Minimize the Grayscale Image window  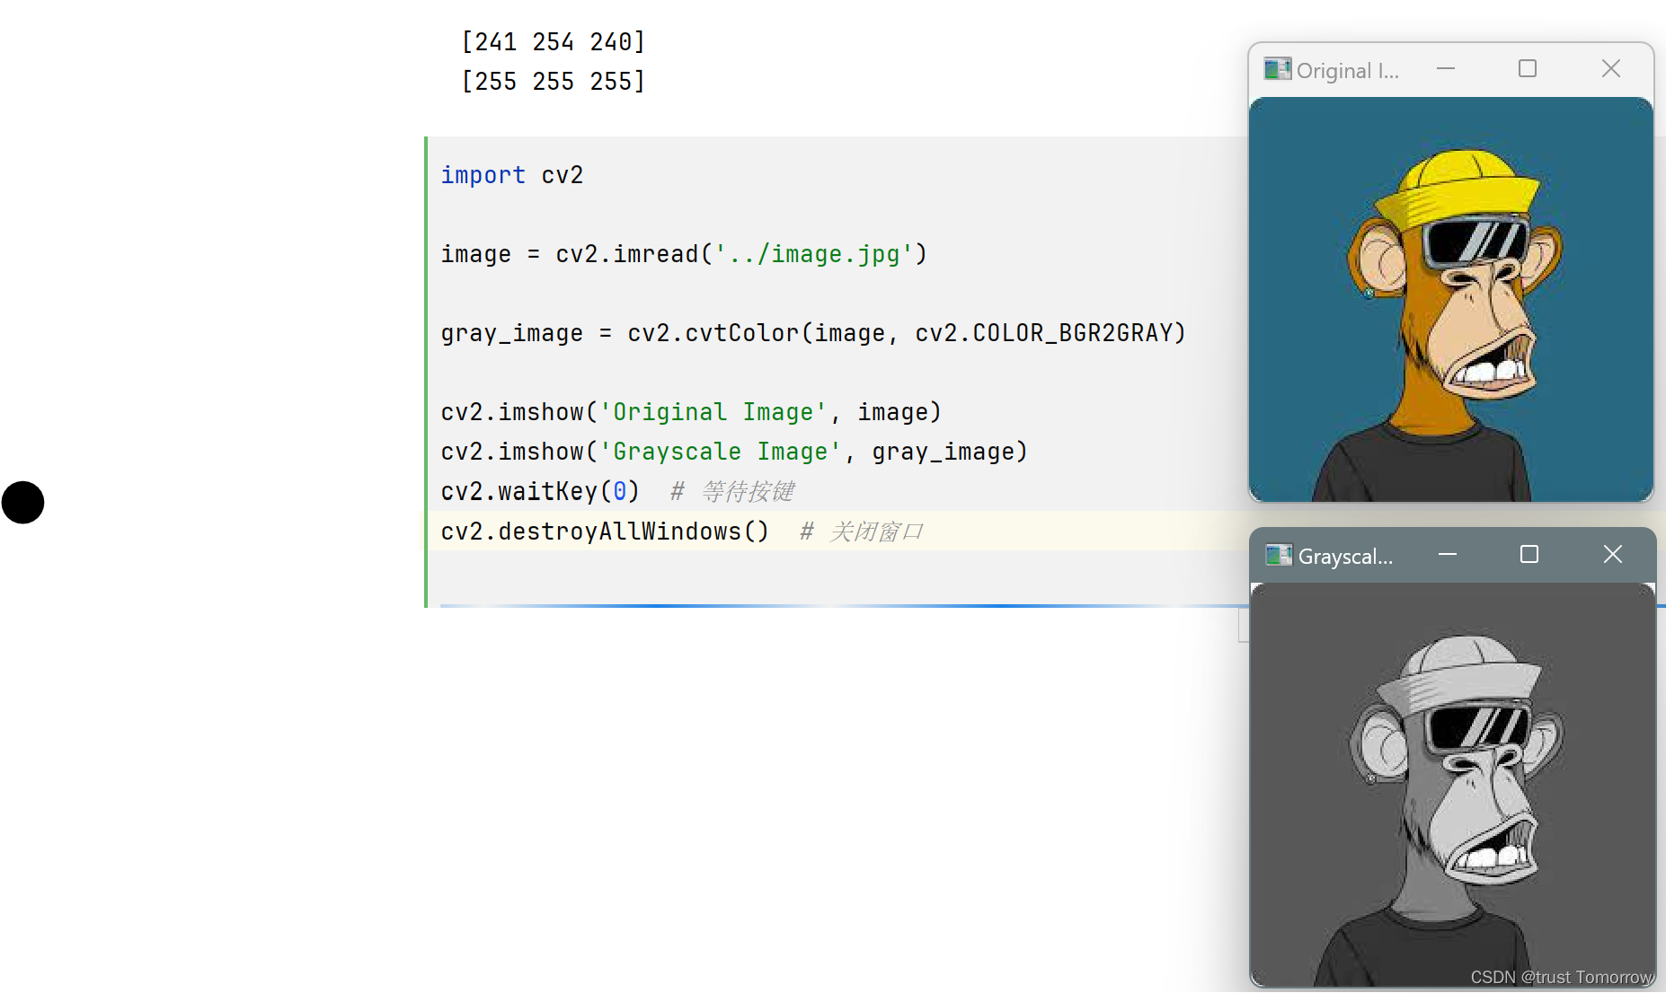click(x=1447, y=555)
